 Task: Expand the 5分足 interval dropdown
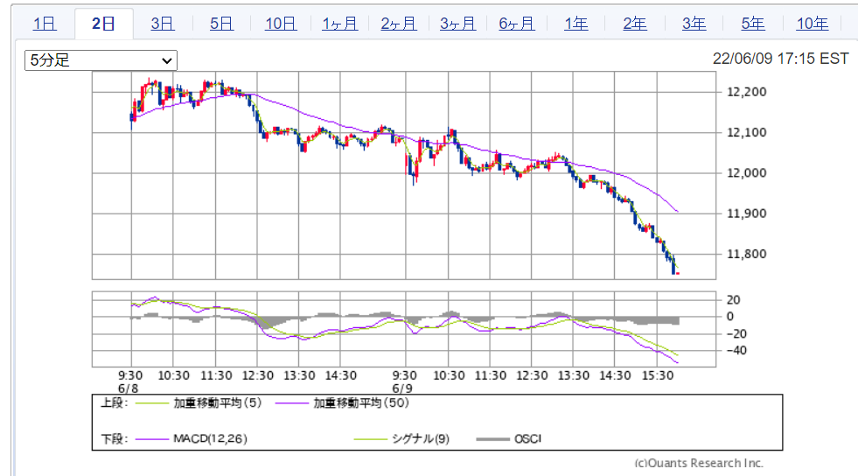coord(101,60)
